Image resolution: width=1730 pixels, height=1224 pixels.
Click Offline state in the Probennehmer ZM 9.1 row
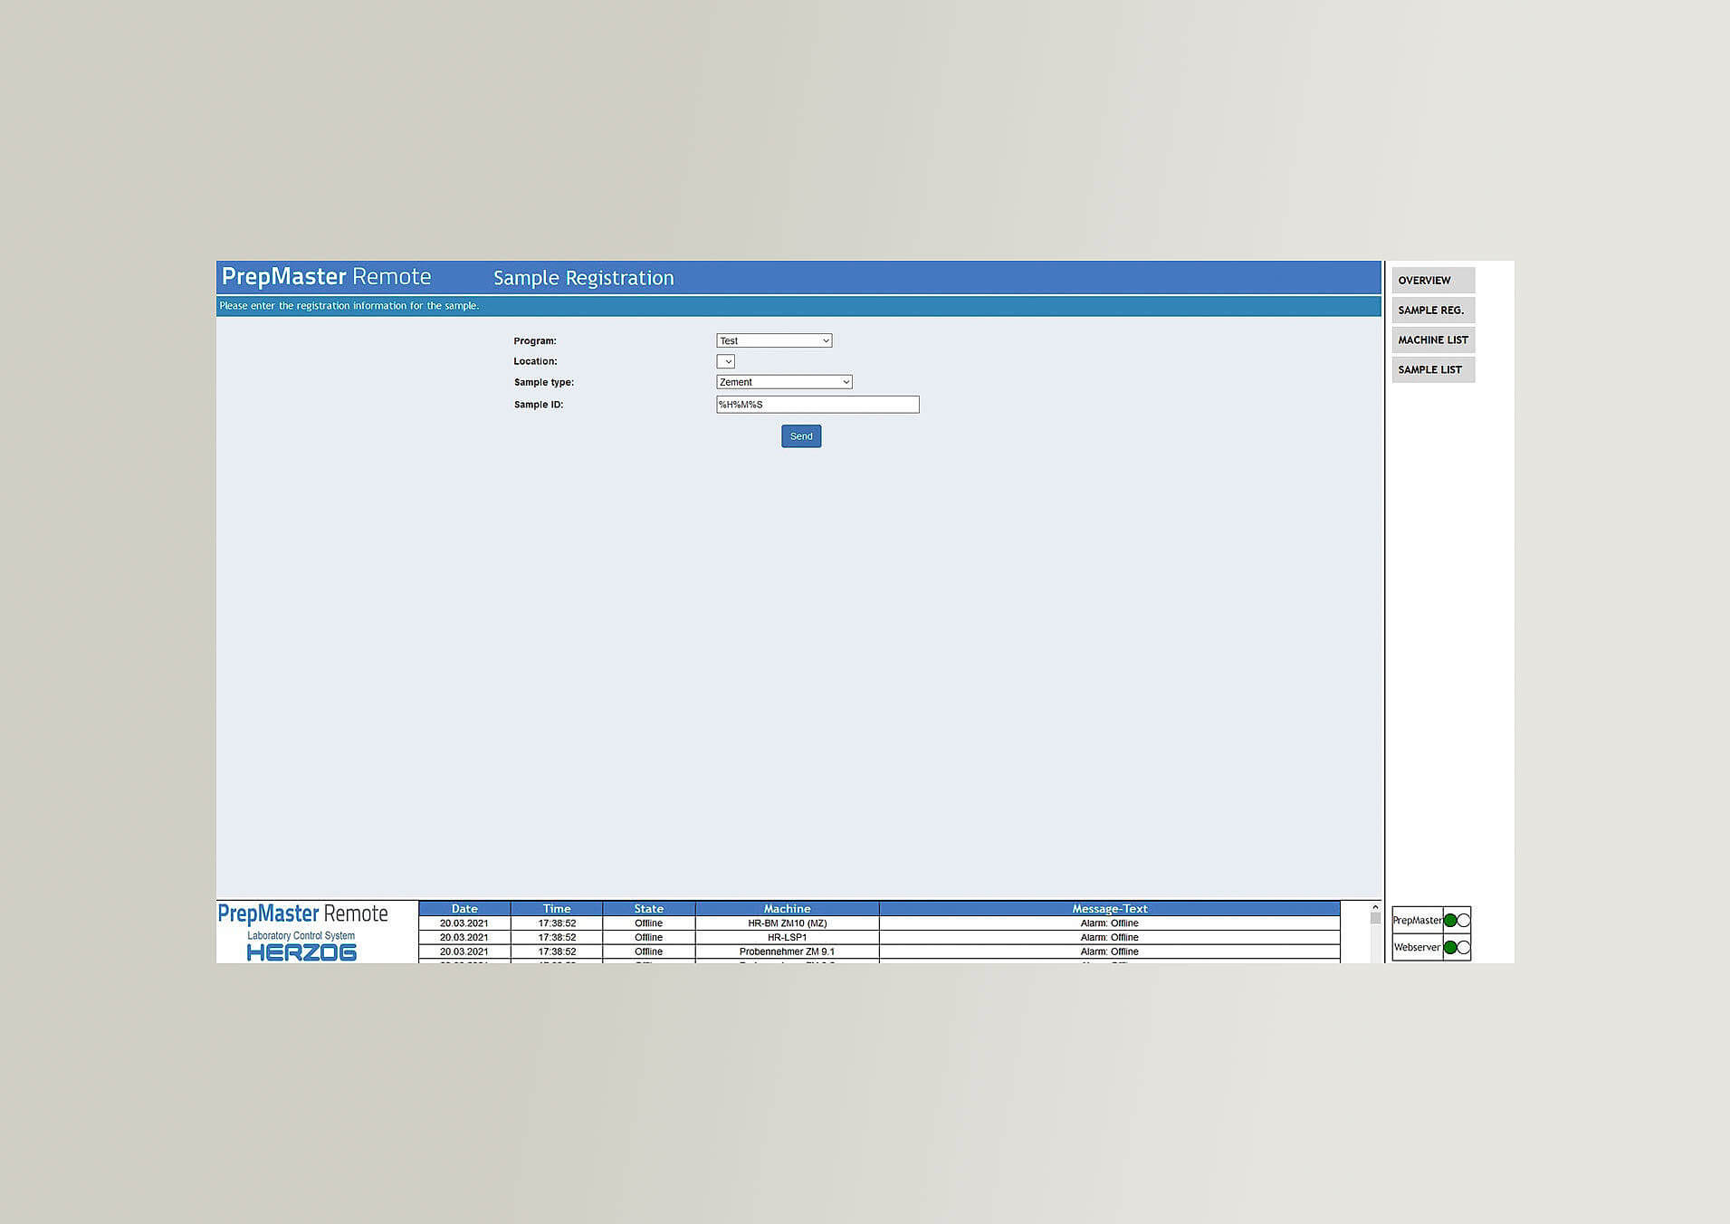[648, 951]
